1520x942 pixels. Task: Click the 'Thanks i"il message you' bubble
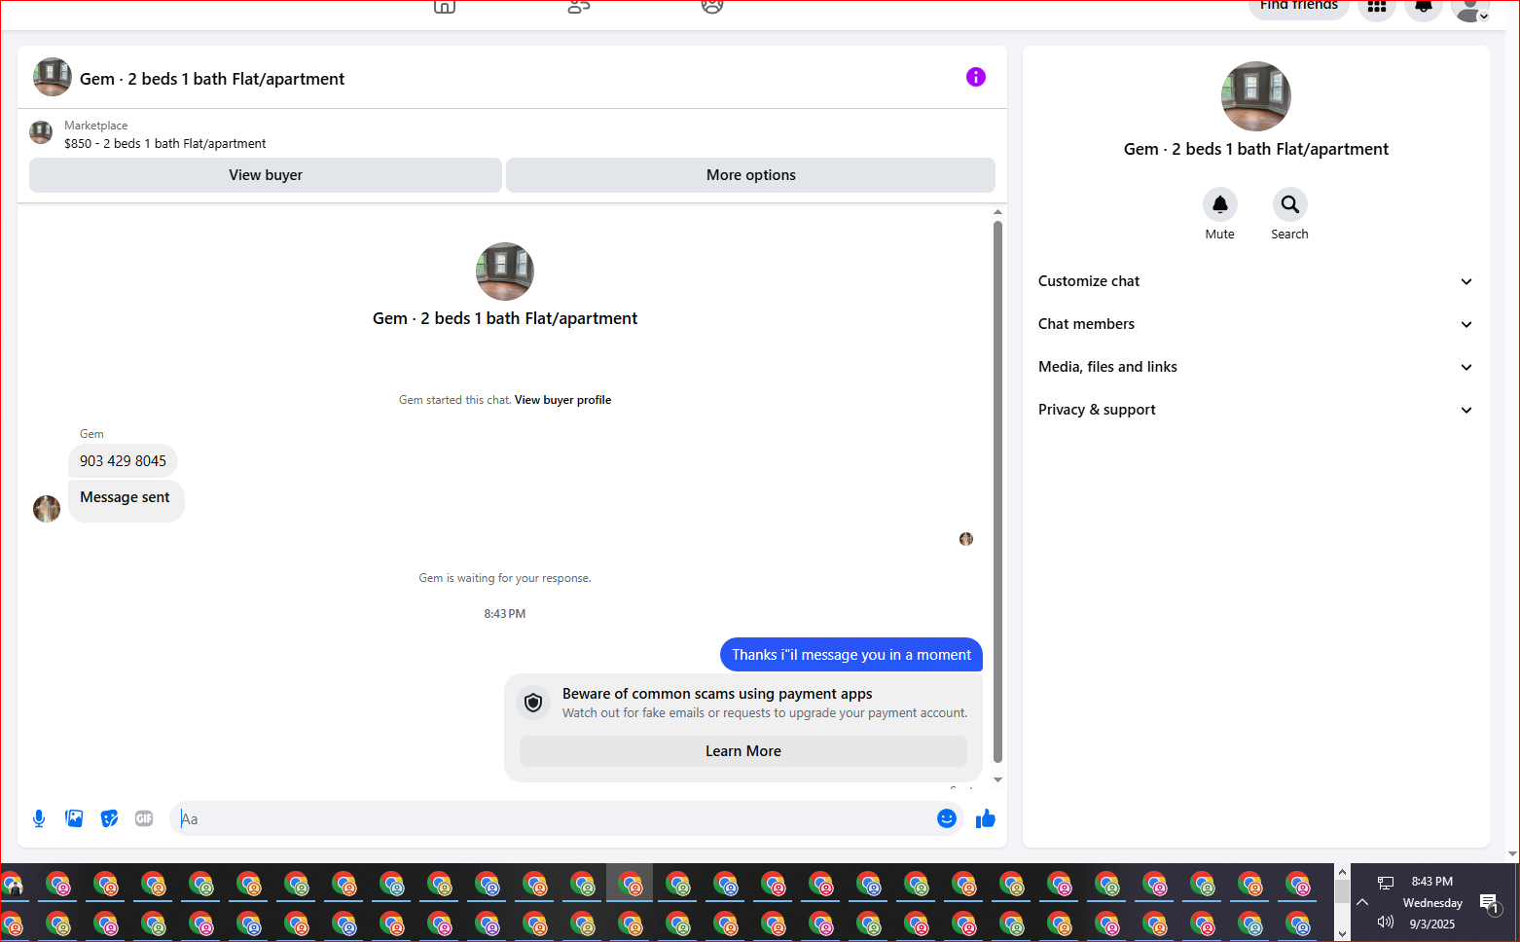coord(851,655)
